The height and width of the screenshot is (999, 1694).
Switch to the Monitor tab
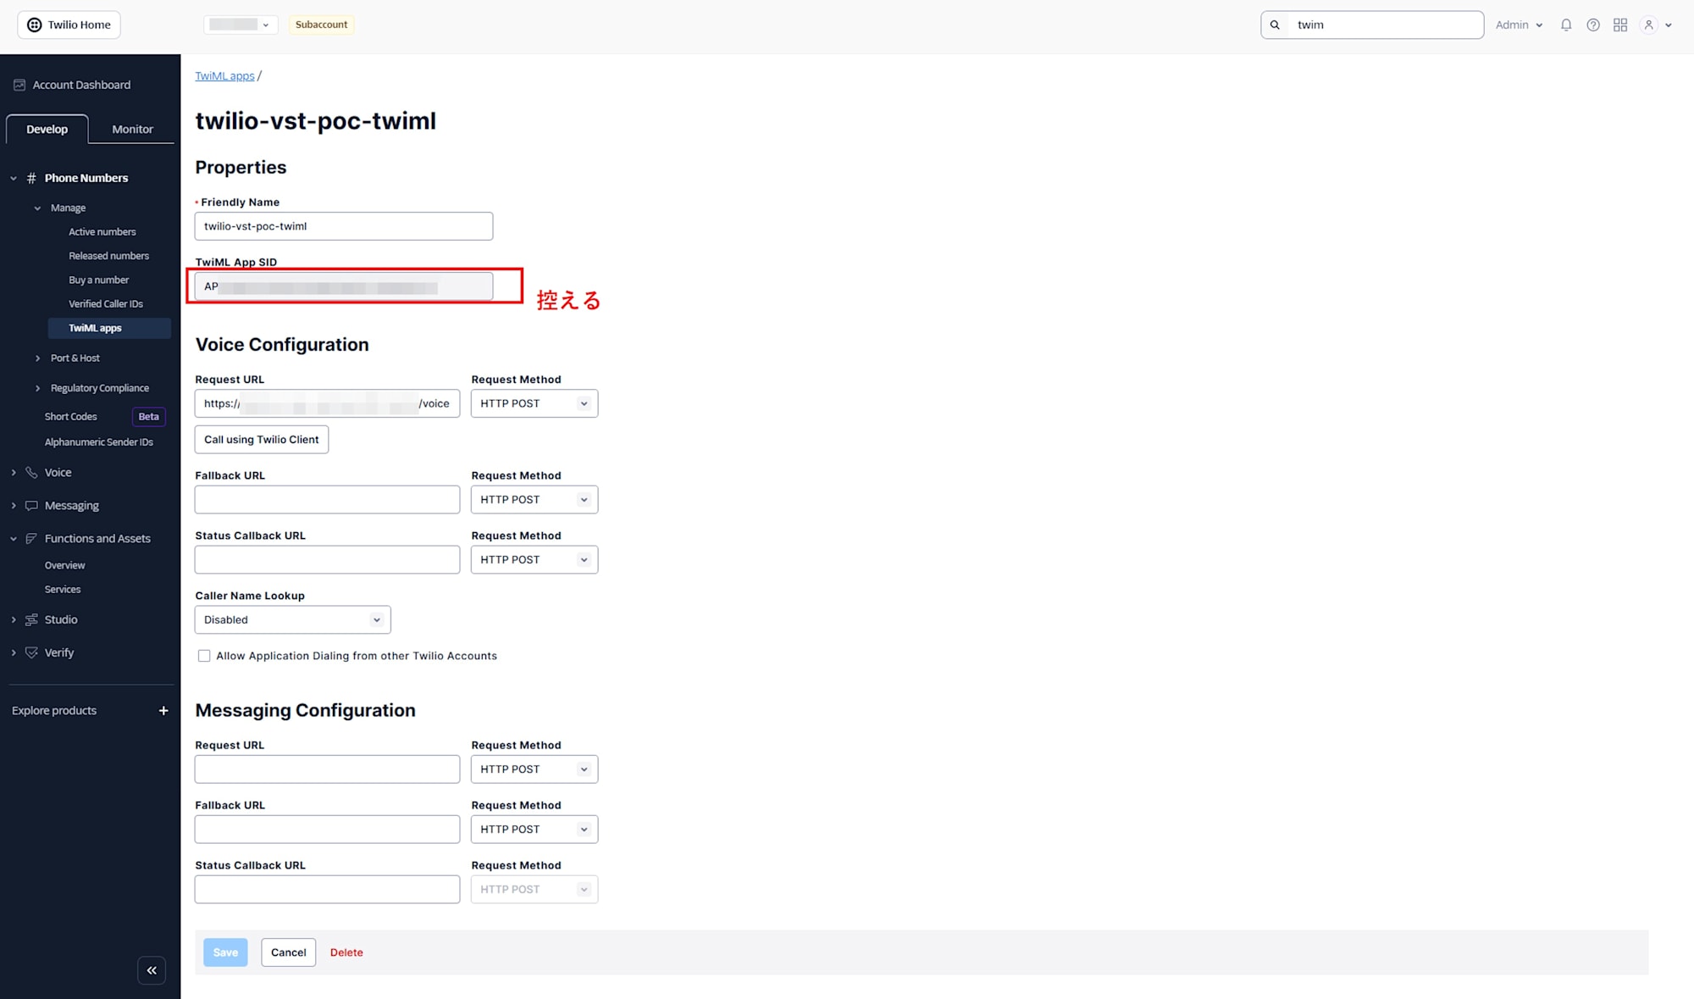point(132,129)
